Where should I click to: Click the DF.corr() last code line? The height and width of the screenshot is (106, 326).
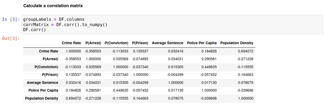(35, 30)
